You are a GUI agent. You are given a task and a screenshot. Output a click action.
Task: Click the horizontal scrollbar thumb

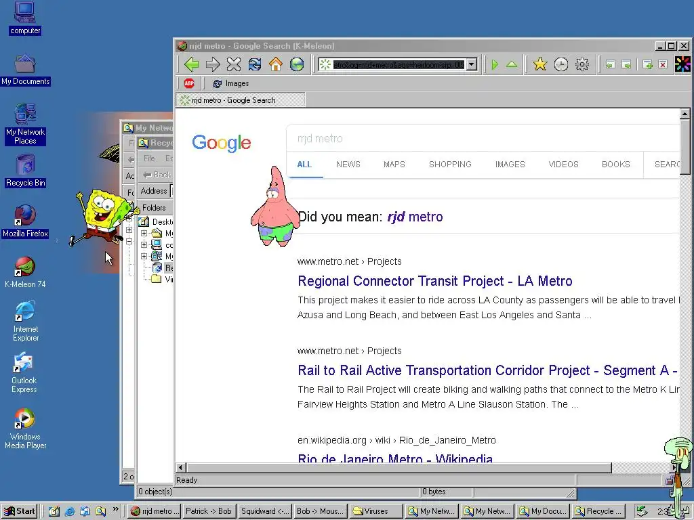(x=399, y=467)
